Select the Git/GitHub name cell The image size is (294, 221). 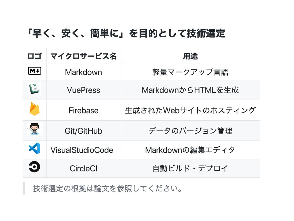click(84, 131)
